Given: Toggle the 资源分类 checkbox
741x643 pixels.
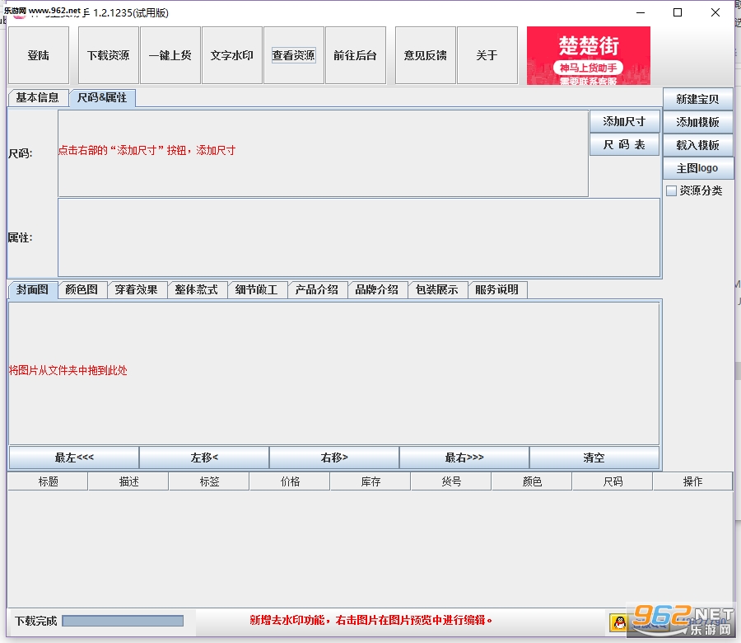Looking at the screenshot, I should click(x=671, y=190).
